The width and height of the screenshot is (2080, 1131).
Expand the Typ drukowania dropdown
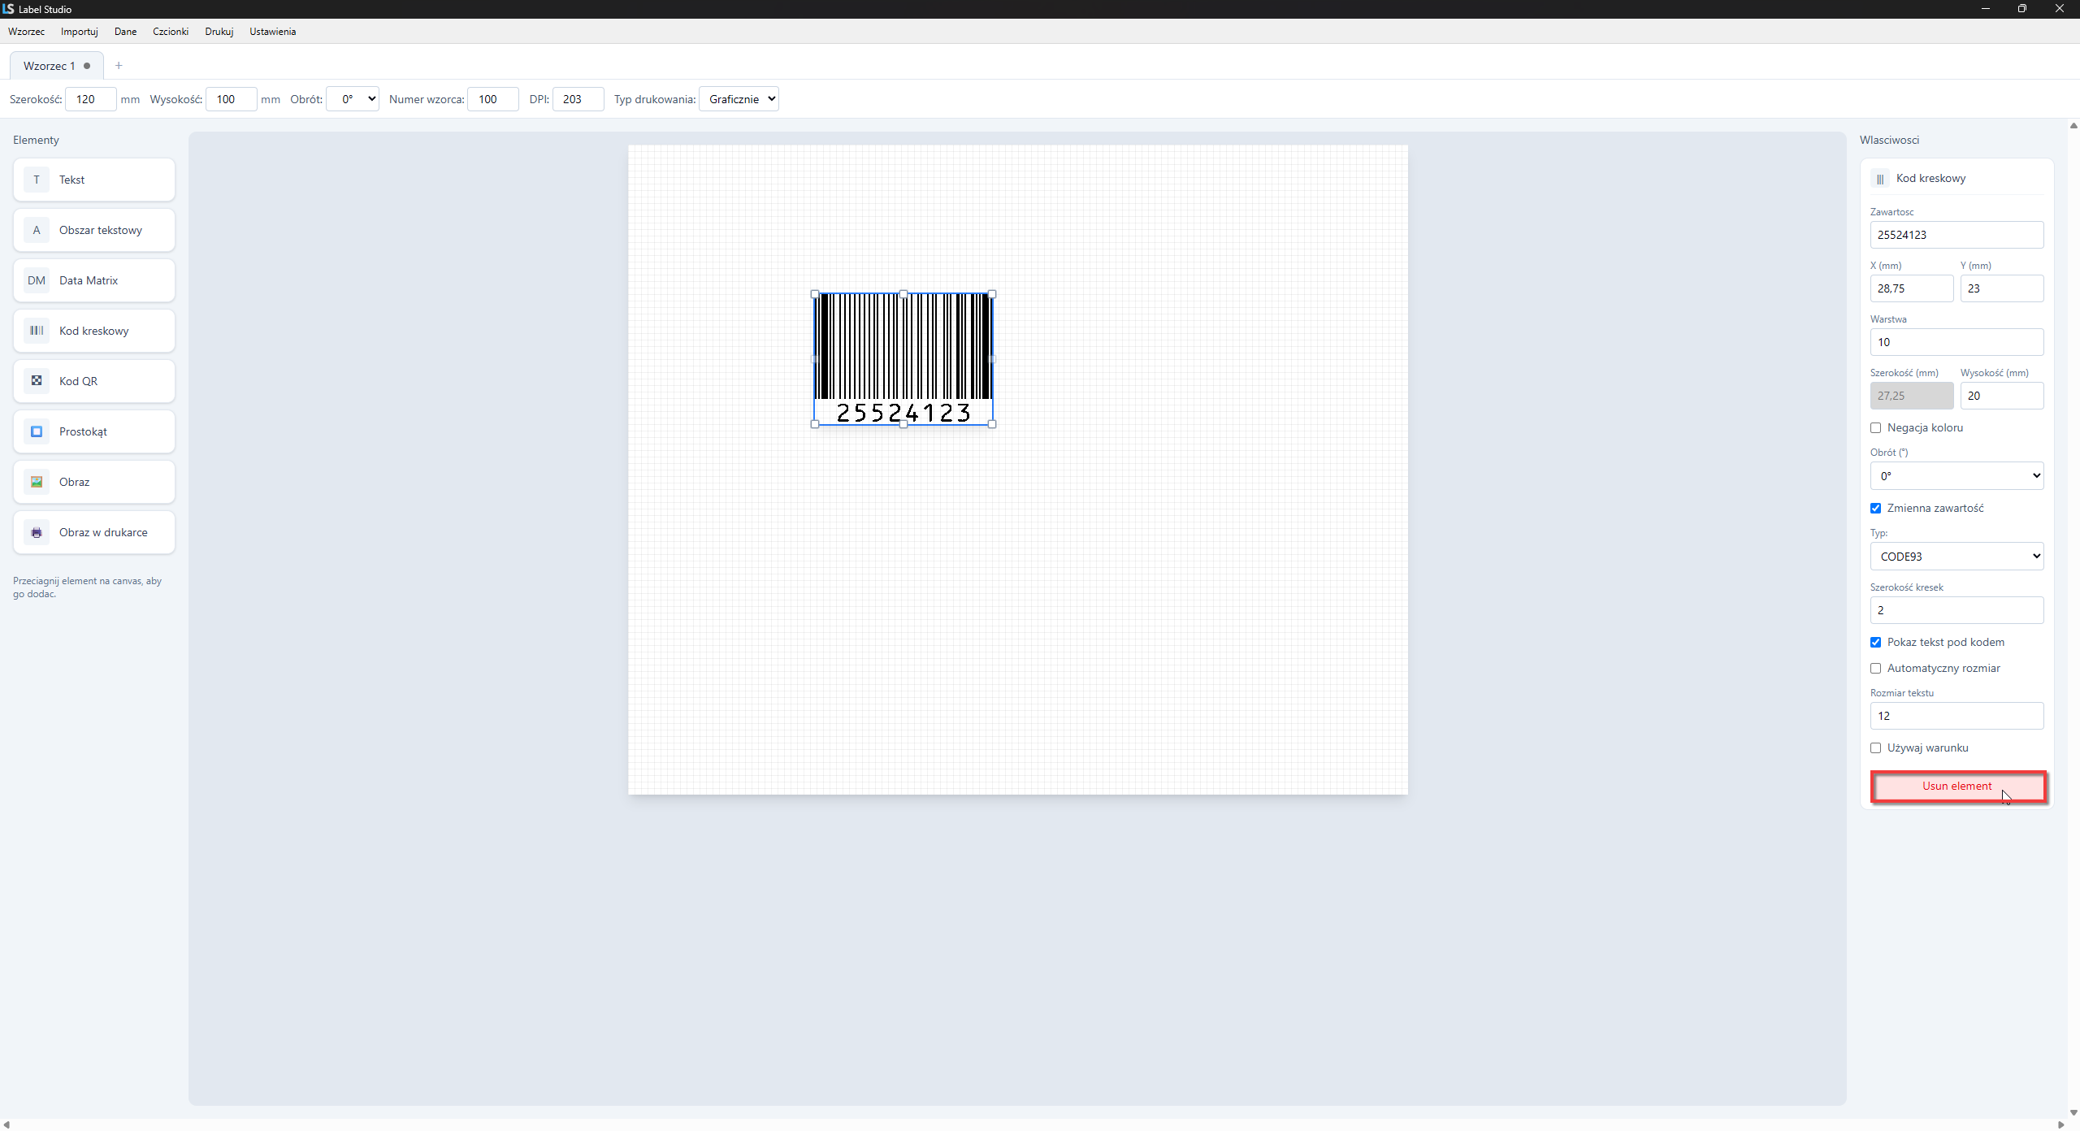click(x=739, y=99)
